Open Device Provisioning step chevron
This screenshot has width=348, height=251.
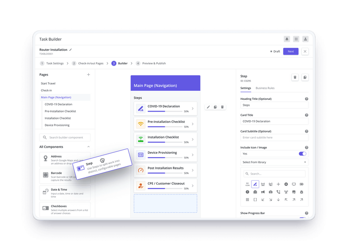pos(193,155)
